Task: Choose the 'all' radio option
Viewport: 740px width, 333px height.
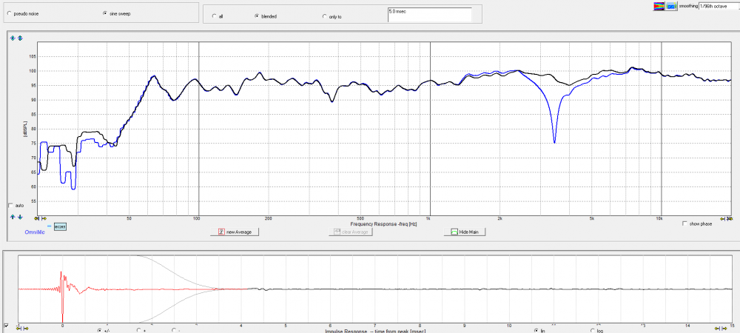Action: pos(215,16)
